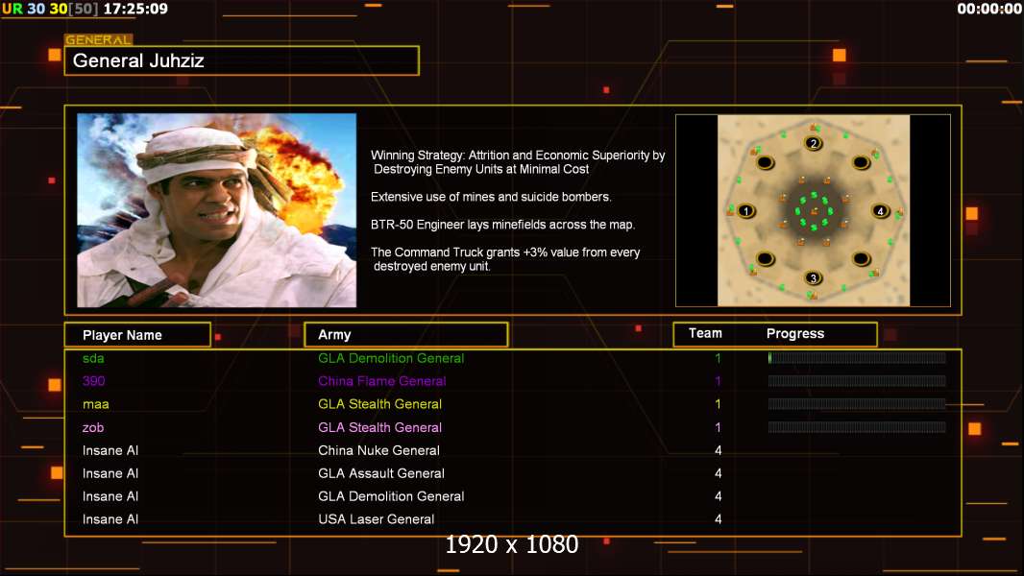Click the 'Winning Strategy' description line
Screen dimensions: 1024x576
[518, 162]
